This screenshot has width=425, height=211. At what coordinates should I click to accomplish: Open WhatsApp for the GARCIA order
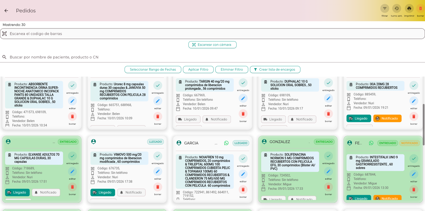pos(226,143)
